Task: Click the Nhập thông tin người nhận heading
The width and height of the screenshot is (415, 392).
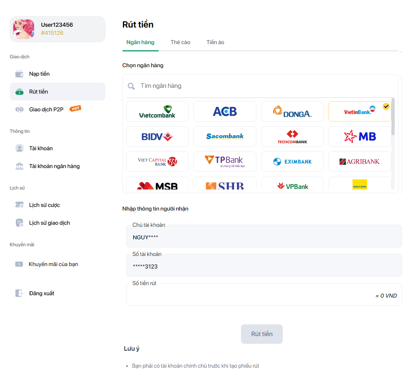Action: coord(155,209)
